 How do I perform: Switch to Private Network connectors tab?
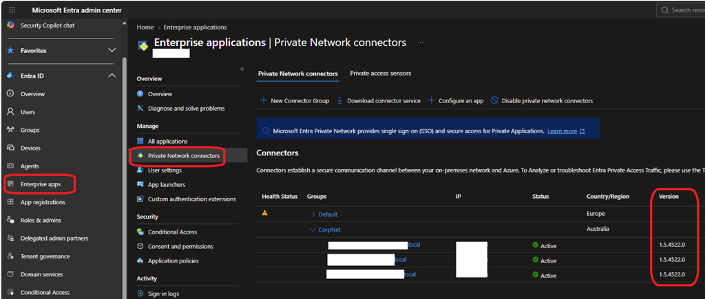click(x=297, y=73)
